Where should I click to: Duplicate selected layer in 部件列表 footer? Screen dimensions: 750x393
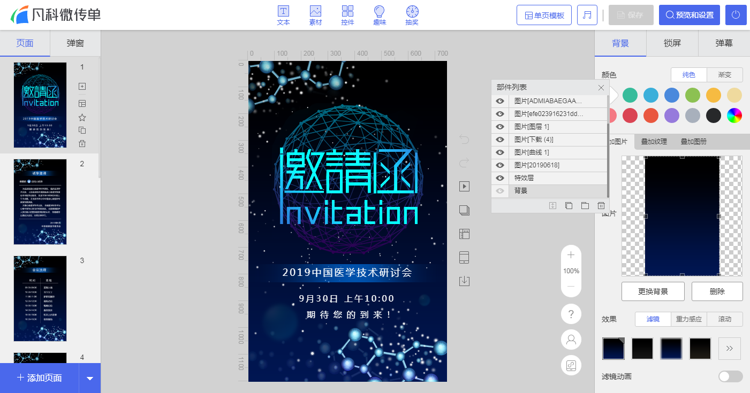pos(569,205)
